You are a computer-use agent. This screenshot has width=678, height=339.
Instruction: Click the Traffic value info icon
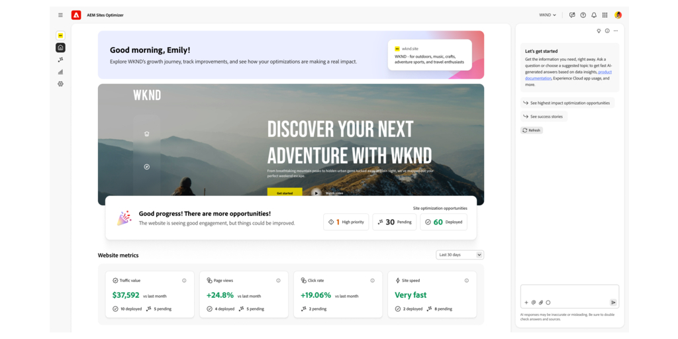click(x=184, y=281)
